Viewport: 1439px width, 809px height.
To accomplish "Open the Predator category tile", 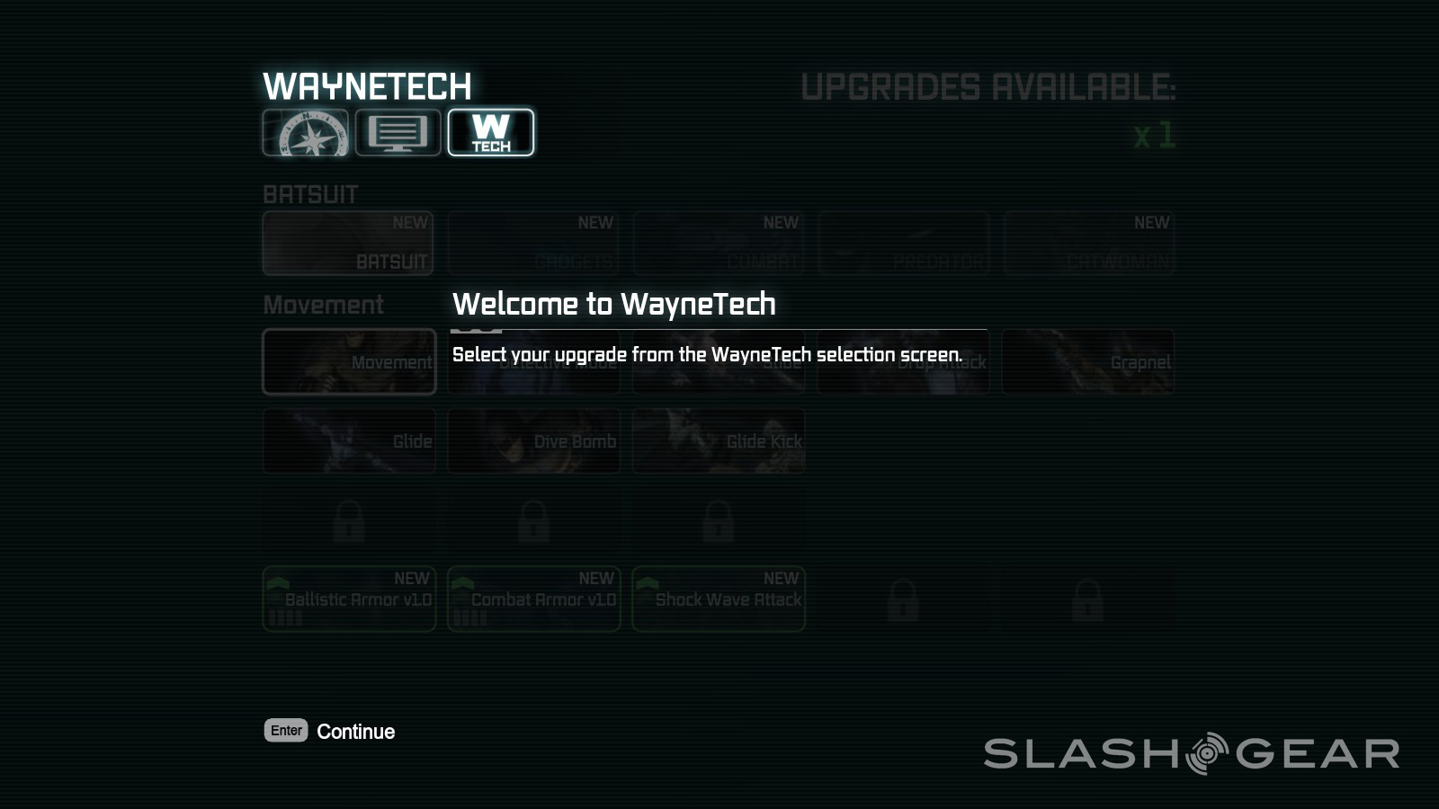I will (904, 243).
